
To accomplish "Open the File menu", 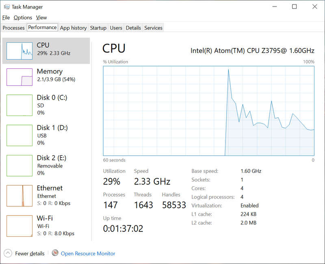I will pyautogui.click(x=6, y=17).
